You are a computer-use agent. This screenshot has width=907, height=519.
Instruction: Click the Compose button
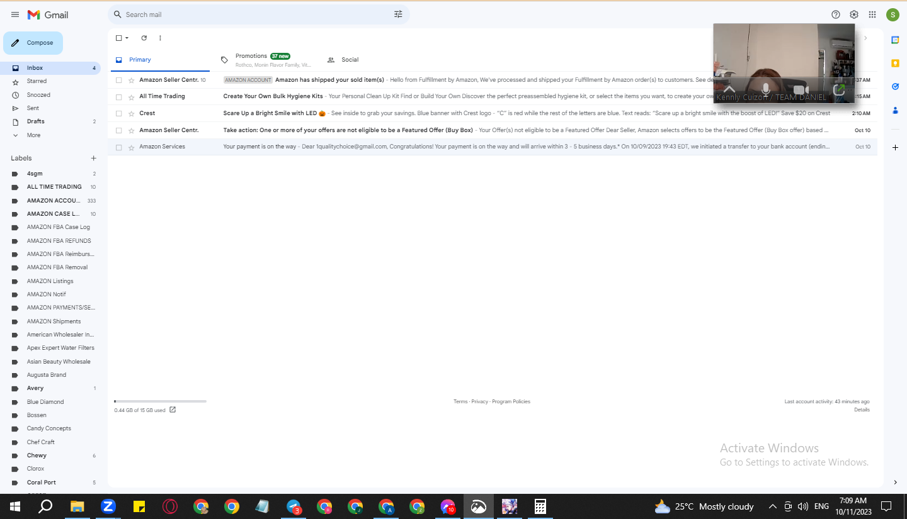[33, 43]
